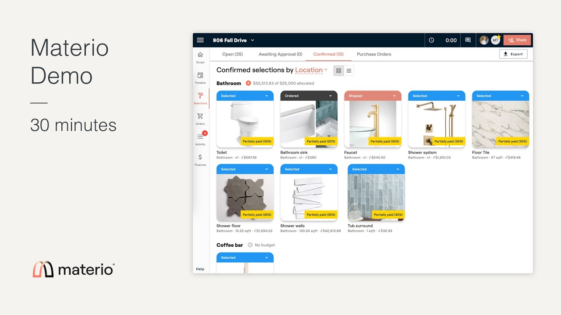
Task: View the Activity feed with 4 notifications
Action: 200,139
